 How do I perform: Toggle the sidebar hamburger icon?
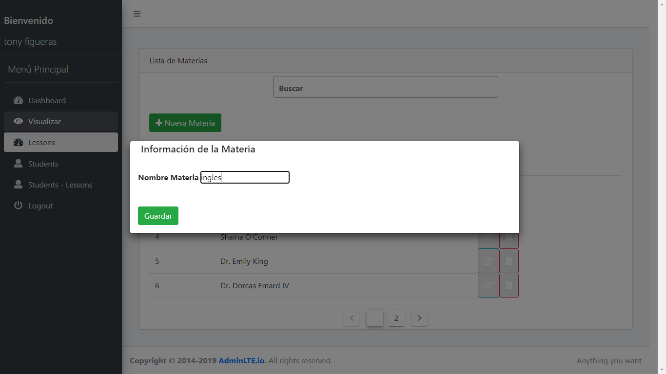pos(137,14)
